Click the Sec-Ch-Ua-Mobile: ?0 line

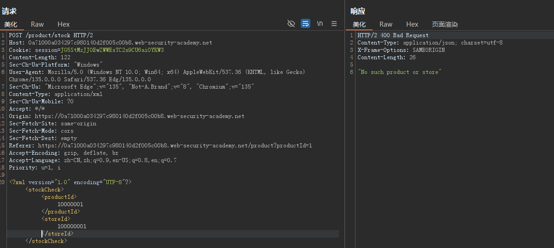coord(41,101)
